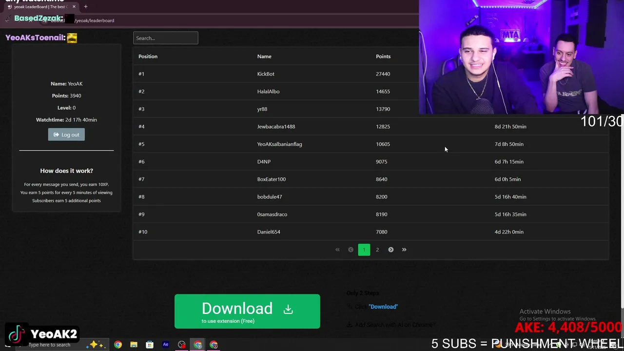The image size is (624, 351).
Task: Click the 4d 22h 0min watchtime
Action: click(x=509, y=232)
